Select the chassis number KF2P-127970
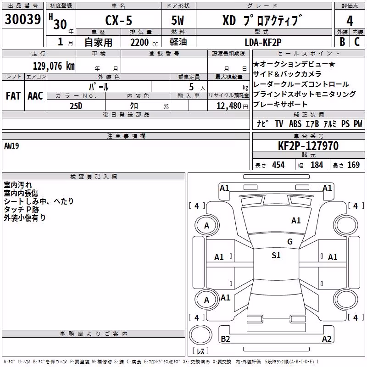The height and width of the screenshot is (367, 367). click(308, 145)
